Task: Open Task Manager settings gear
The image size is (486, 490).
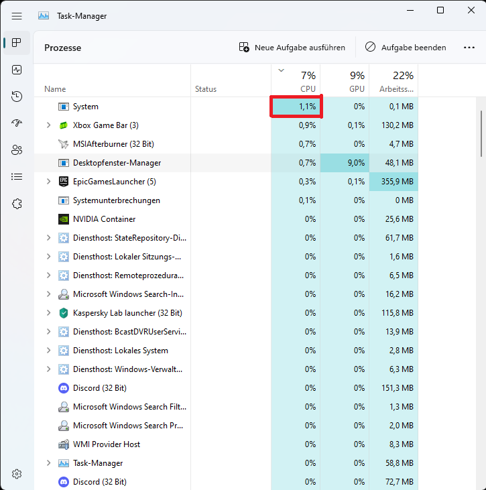Action: click(17, 474)
